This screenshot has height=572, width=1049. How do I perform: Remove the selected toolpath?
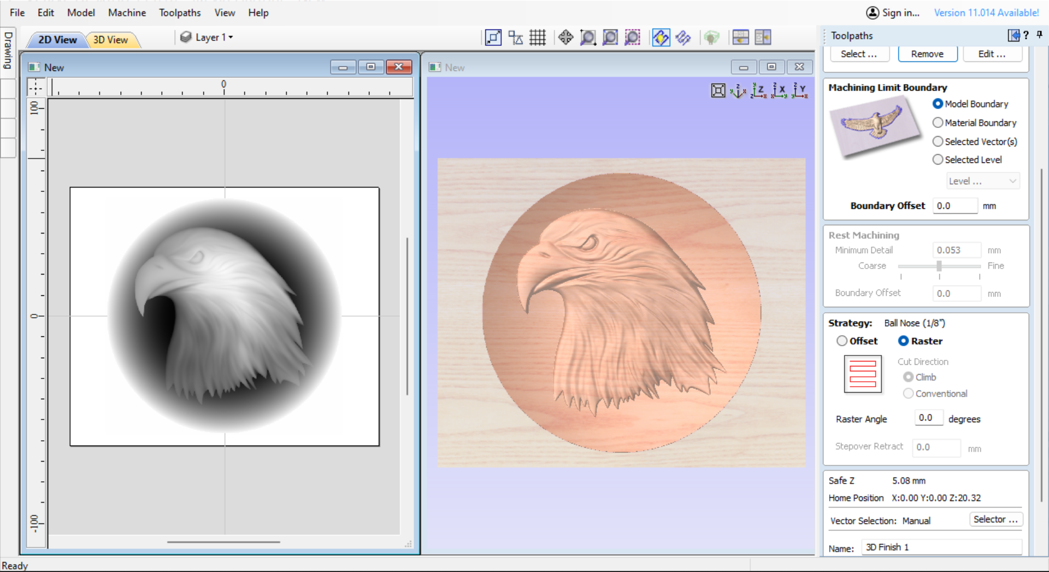[927, 54]
